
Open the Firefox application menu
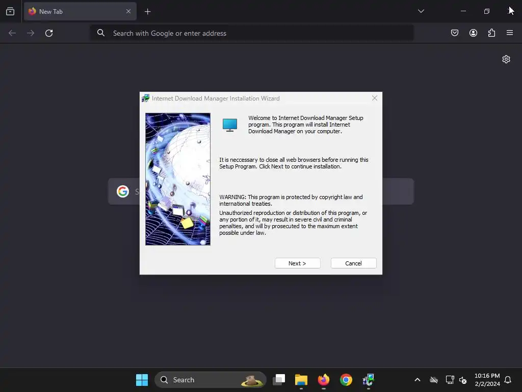click(x=510, y=33)
